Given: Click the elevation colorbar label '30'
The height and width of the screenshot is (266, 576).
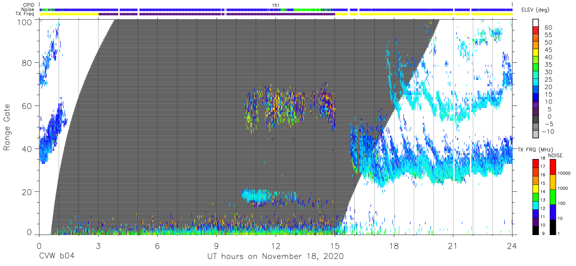Looking at the screenshot, I should (x=548, y=72).
